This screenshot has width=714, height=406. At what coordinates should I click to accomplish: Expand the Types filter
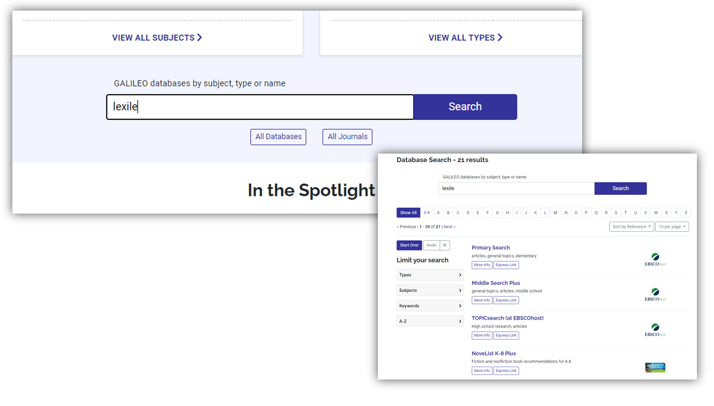[430, 275]
